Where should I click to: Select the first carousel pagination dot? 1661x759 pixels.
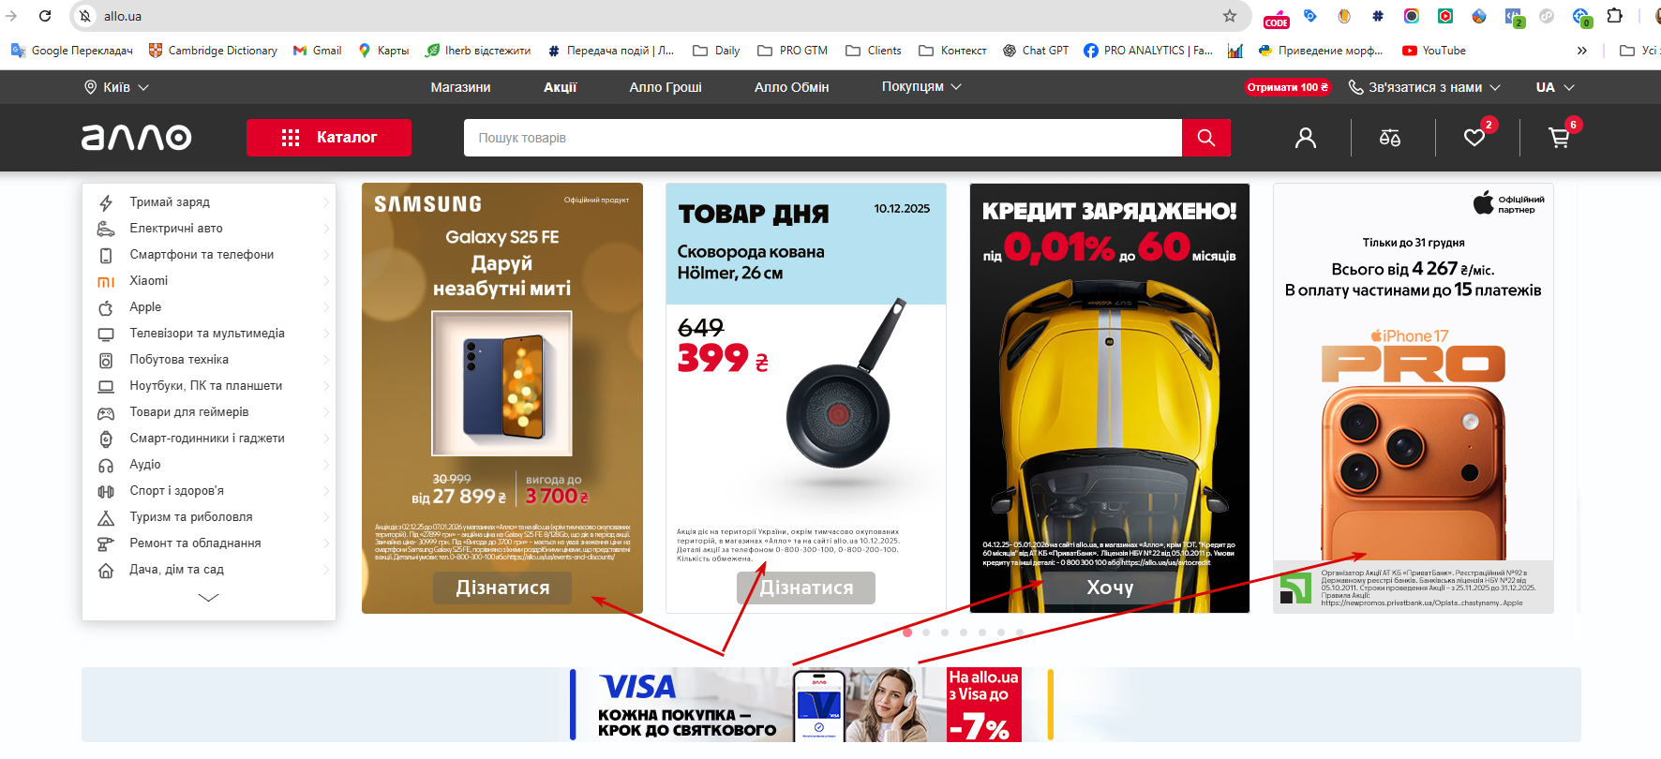coord(907,632)
